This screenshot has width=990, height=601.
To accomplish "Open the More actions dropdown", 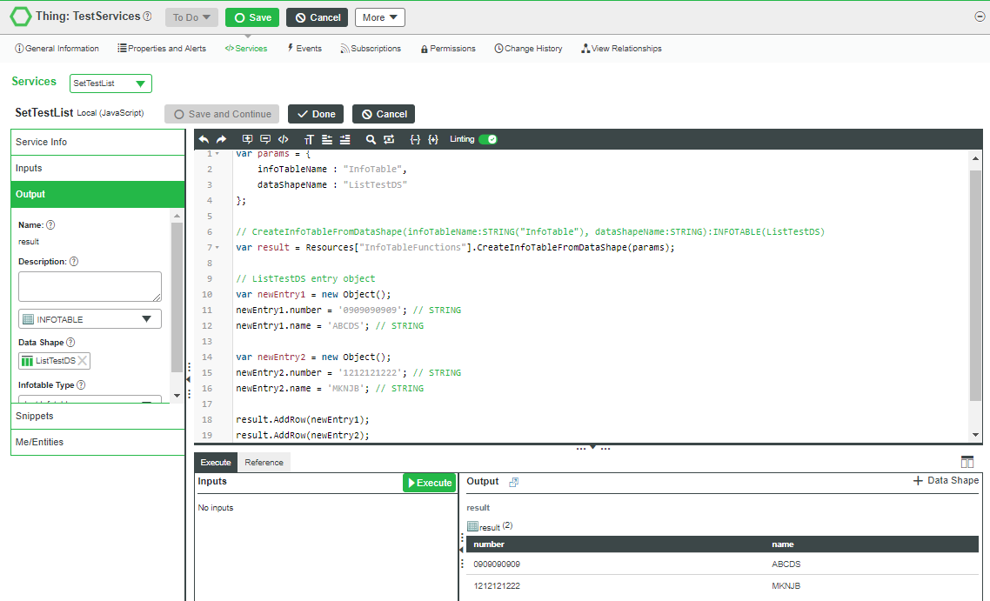I will pos(379,17).
